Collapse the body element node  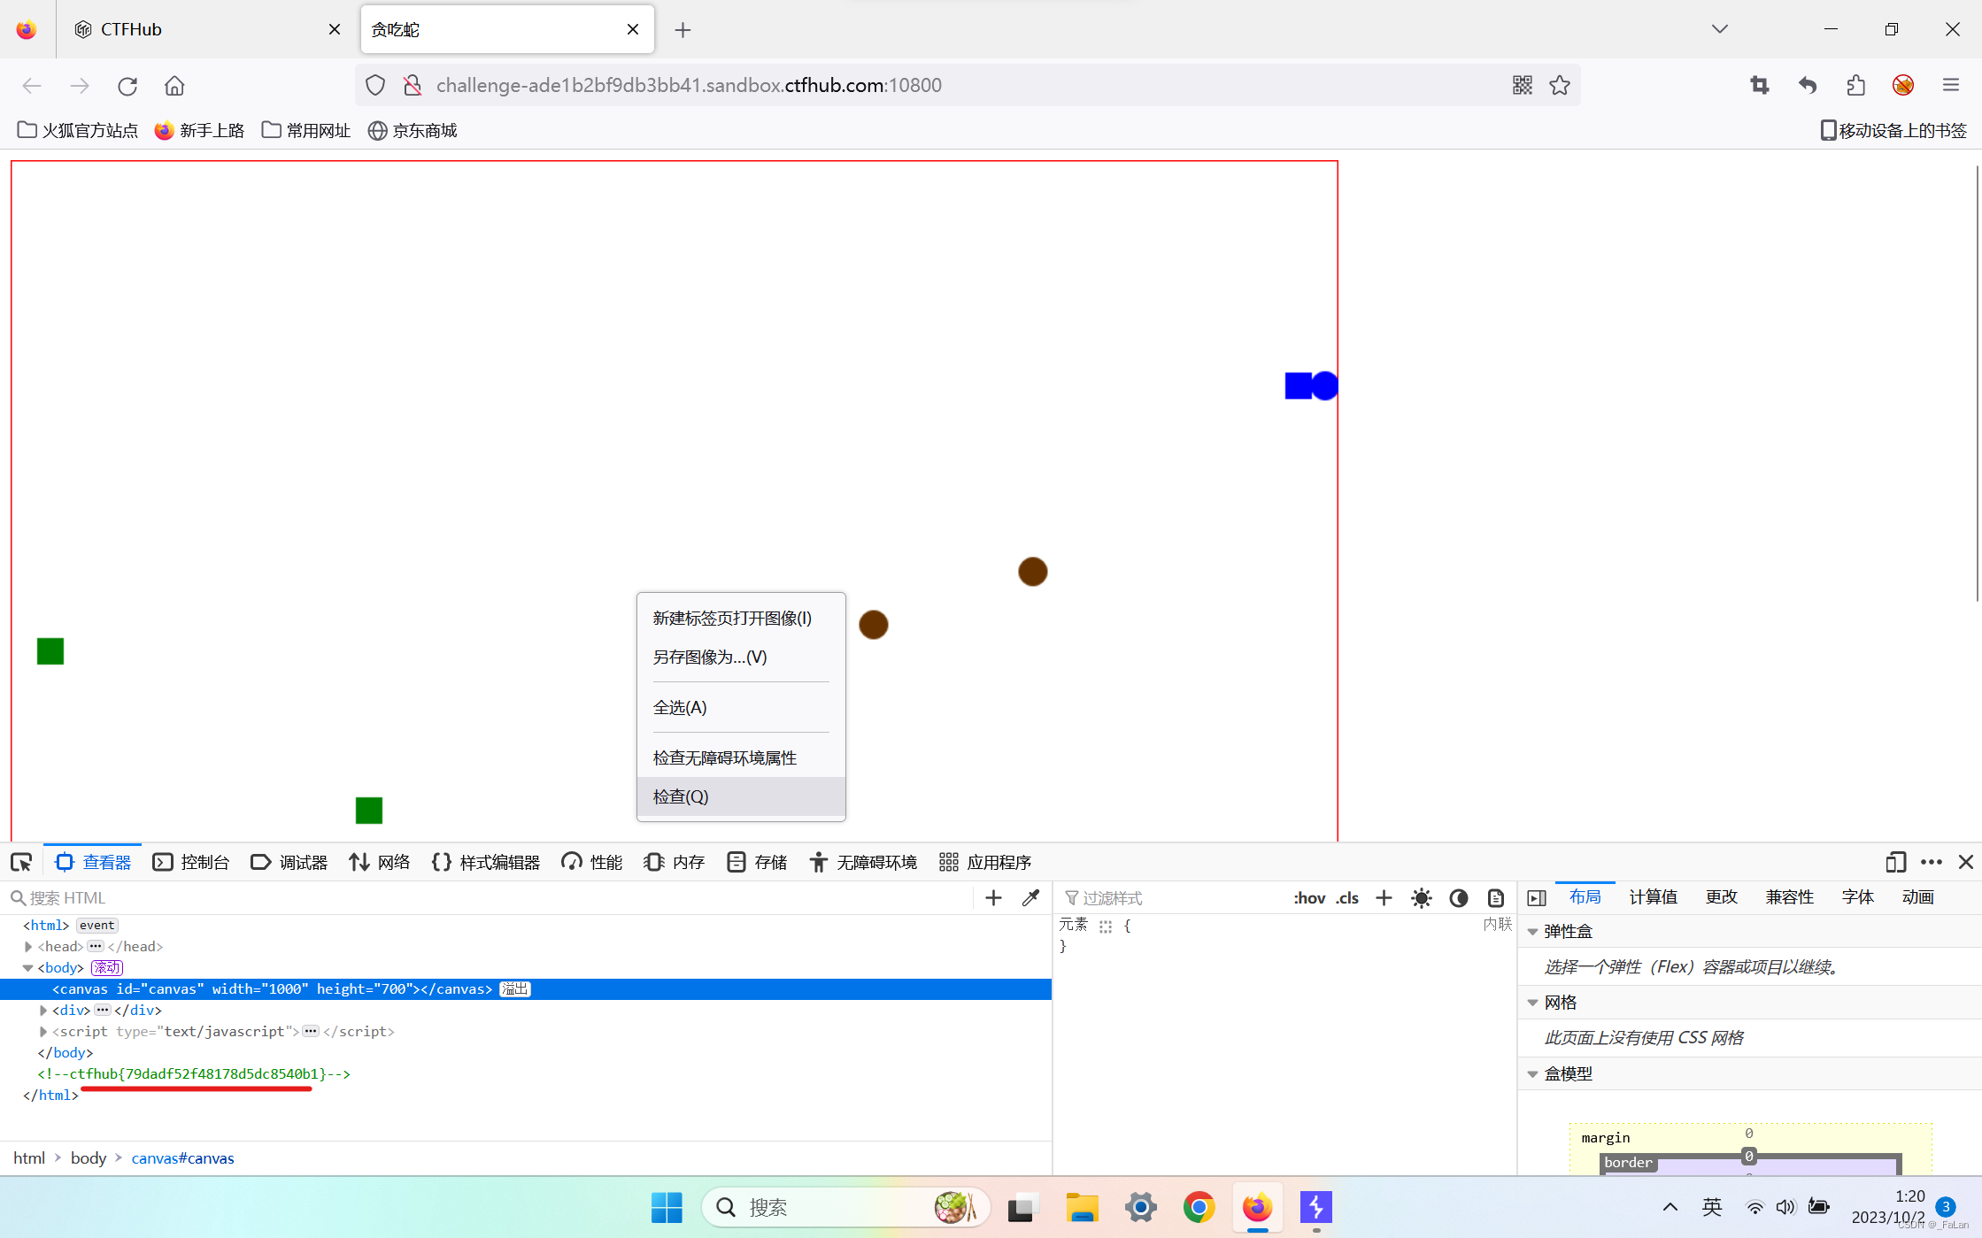tap(28, 967)
